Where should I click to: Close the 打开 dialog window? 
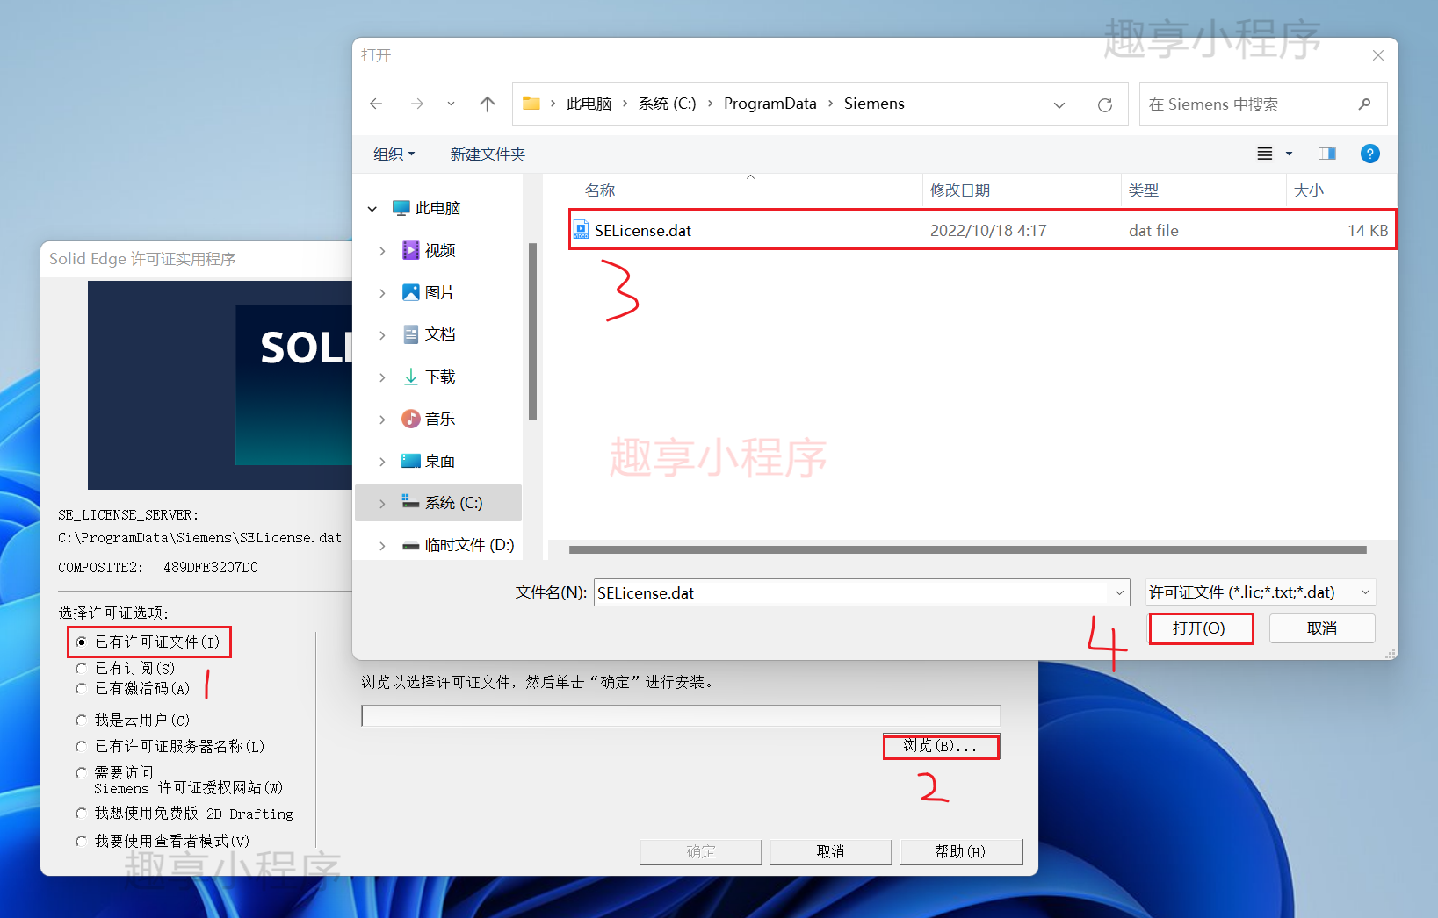click(x=1378, y=55)
